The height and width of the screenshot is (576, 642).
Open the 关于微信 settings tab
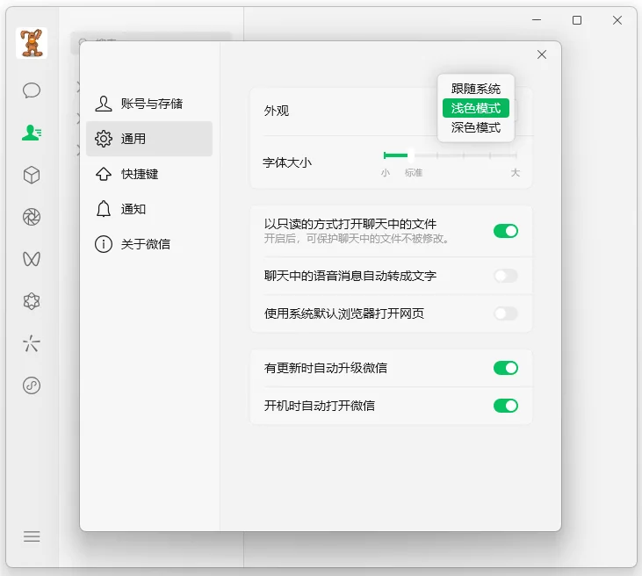pyautogui.click(x=149, y=244)
